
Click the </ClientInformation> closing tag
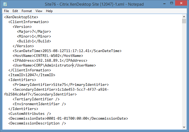pyautogui.click(x=30, y=70)
